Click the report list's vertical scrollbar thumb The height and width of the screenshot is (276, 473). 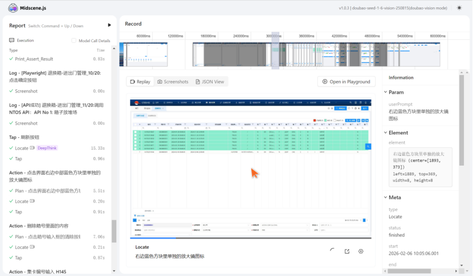point(114,231)
